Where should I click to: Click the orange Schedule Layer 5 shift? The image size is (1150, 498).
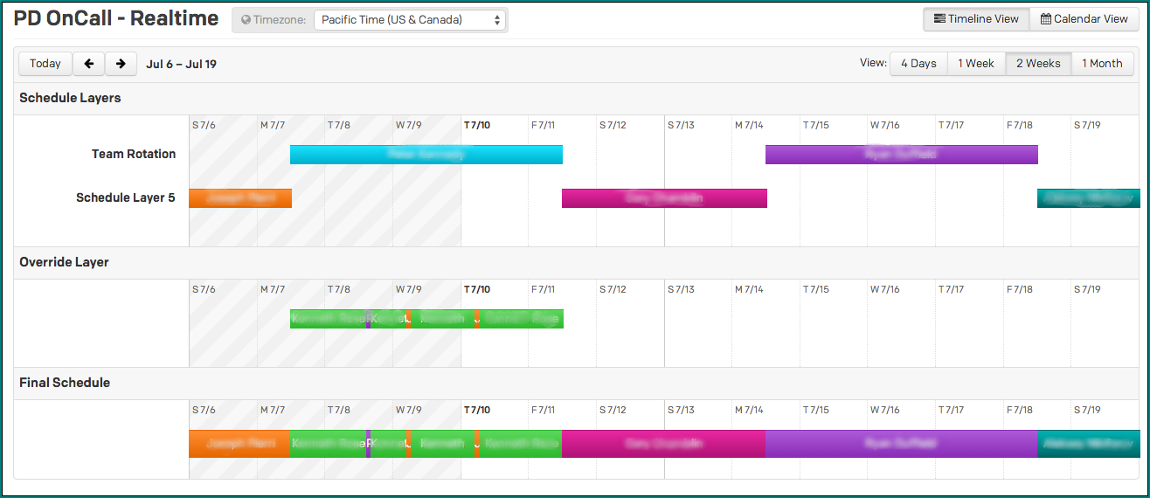tap(239, 198)
